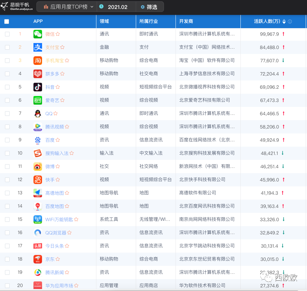The width and height of the screenshot is (307, 291).
Task: Click the Huawei AppGallery (华为应用市场) icon
Action: click(38, 285)
